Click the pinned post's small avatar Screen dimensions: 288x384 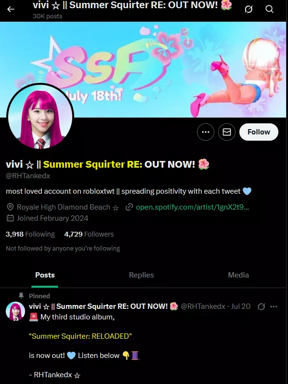pos(15,311)
